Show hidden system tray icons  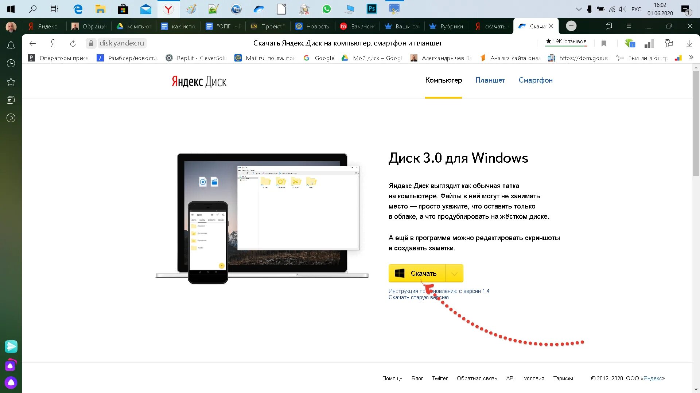click(579, 9)
